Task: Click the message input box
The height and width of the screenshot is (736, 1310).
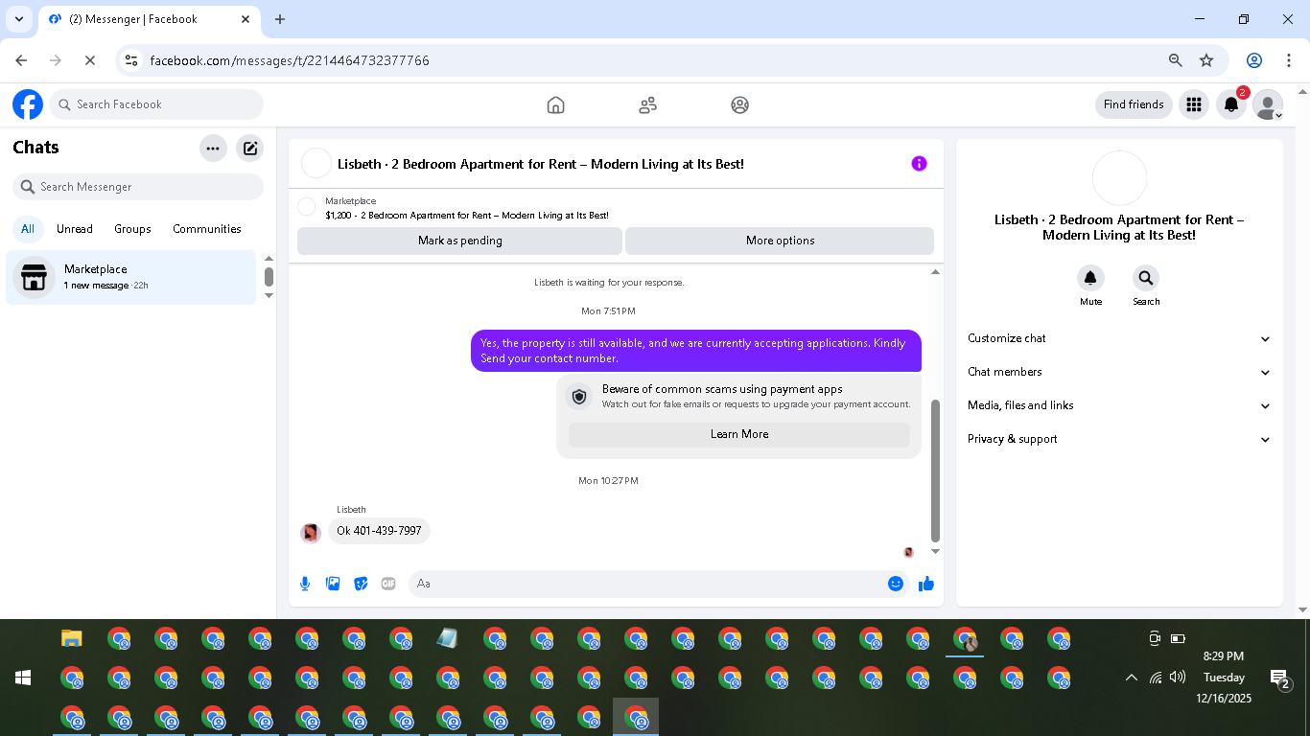Action: pyautogui.click(x=660, y=584)
